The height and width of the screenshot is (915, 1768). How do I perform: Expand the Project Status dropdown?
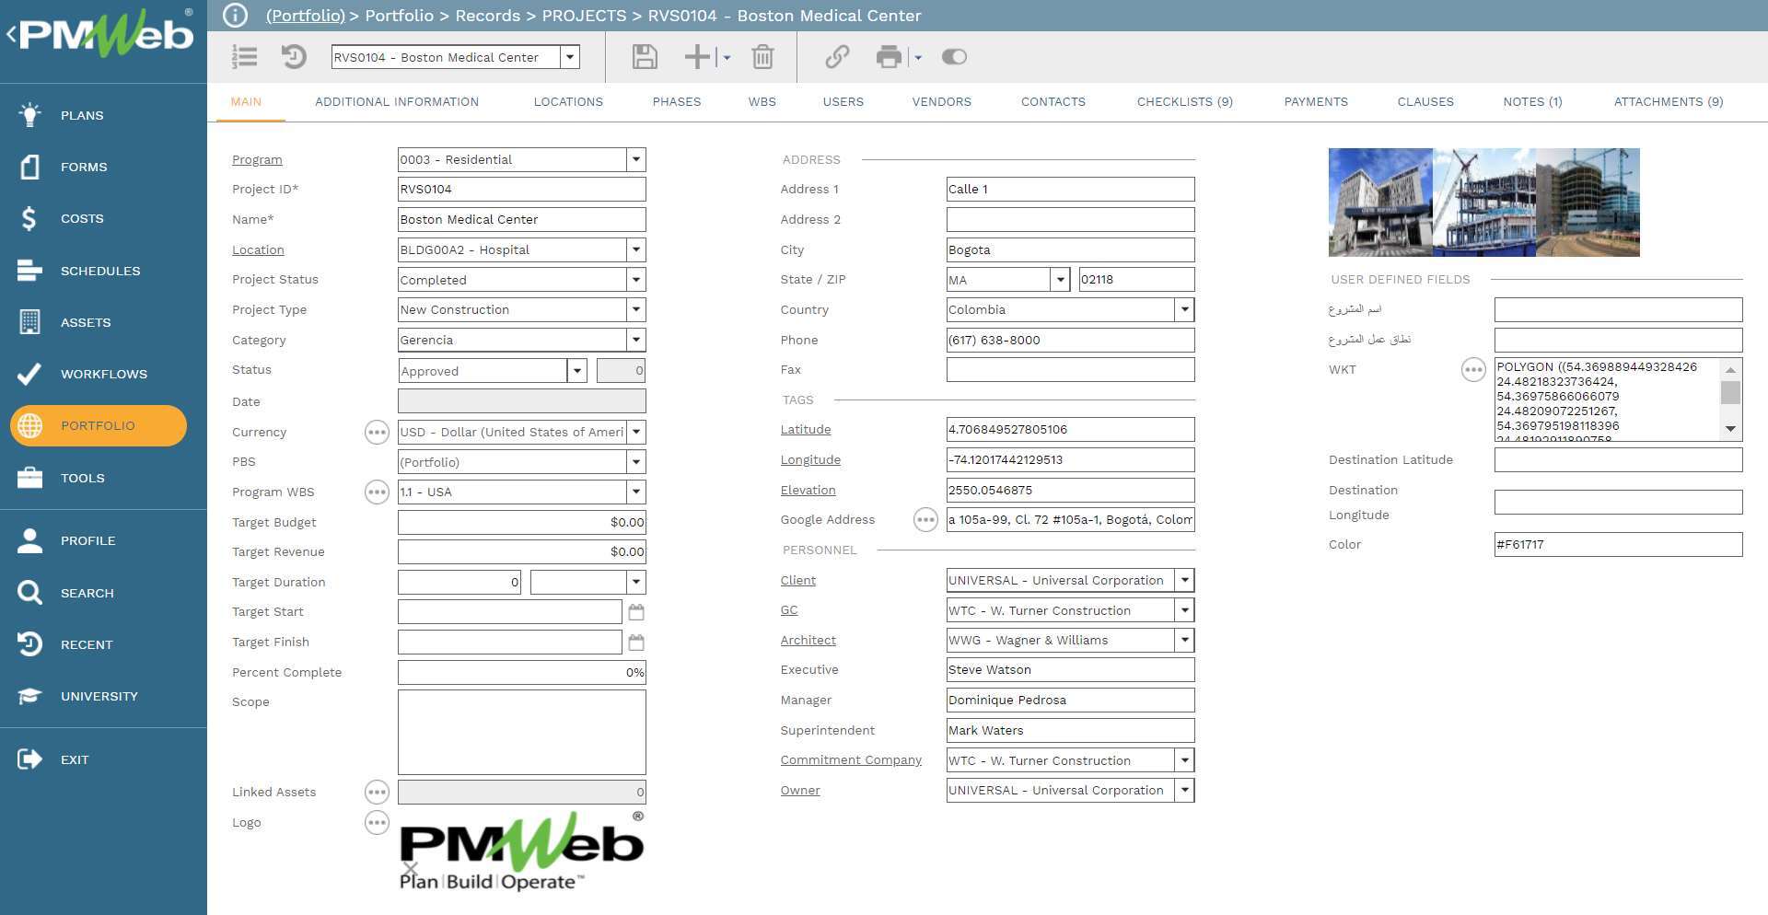tap(635, 280)
